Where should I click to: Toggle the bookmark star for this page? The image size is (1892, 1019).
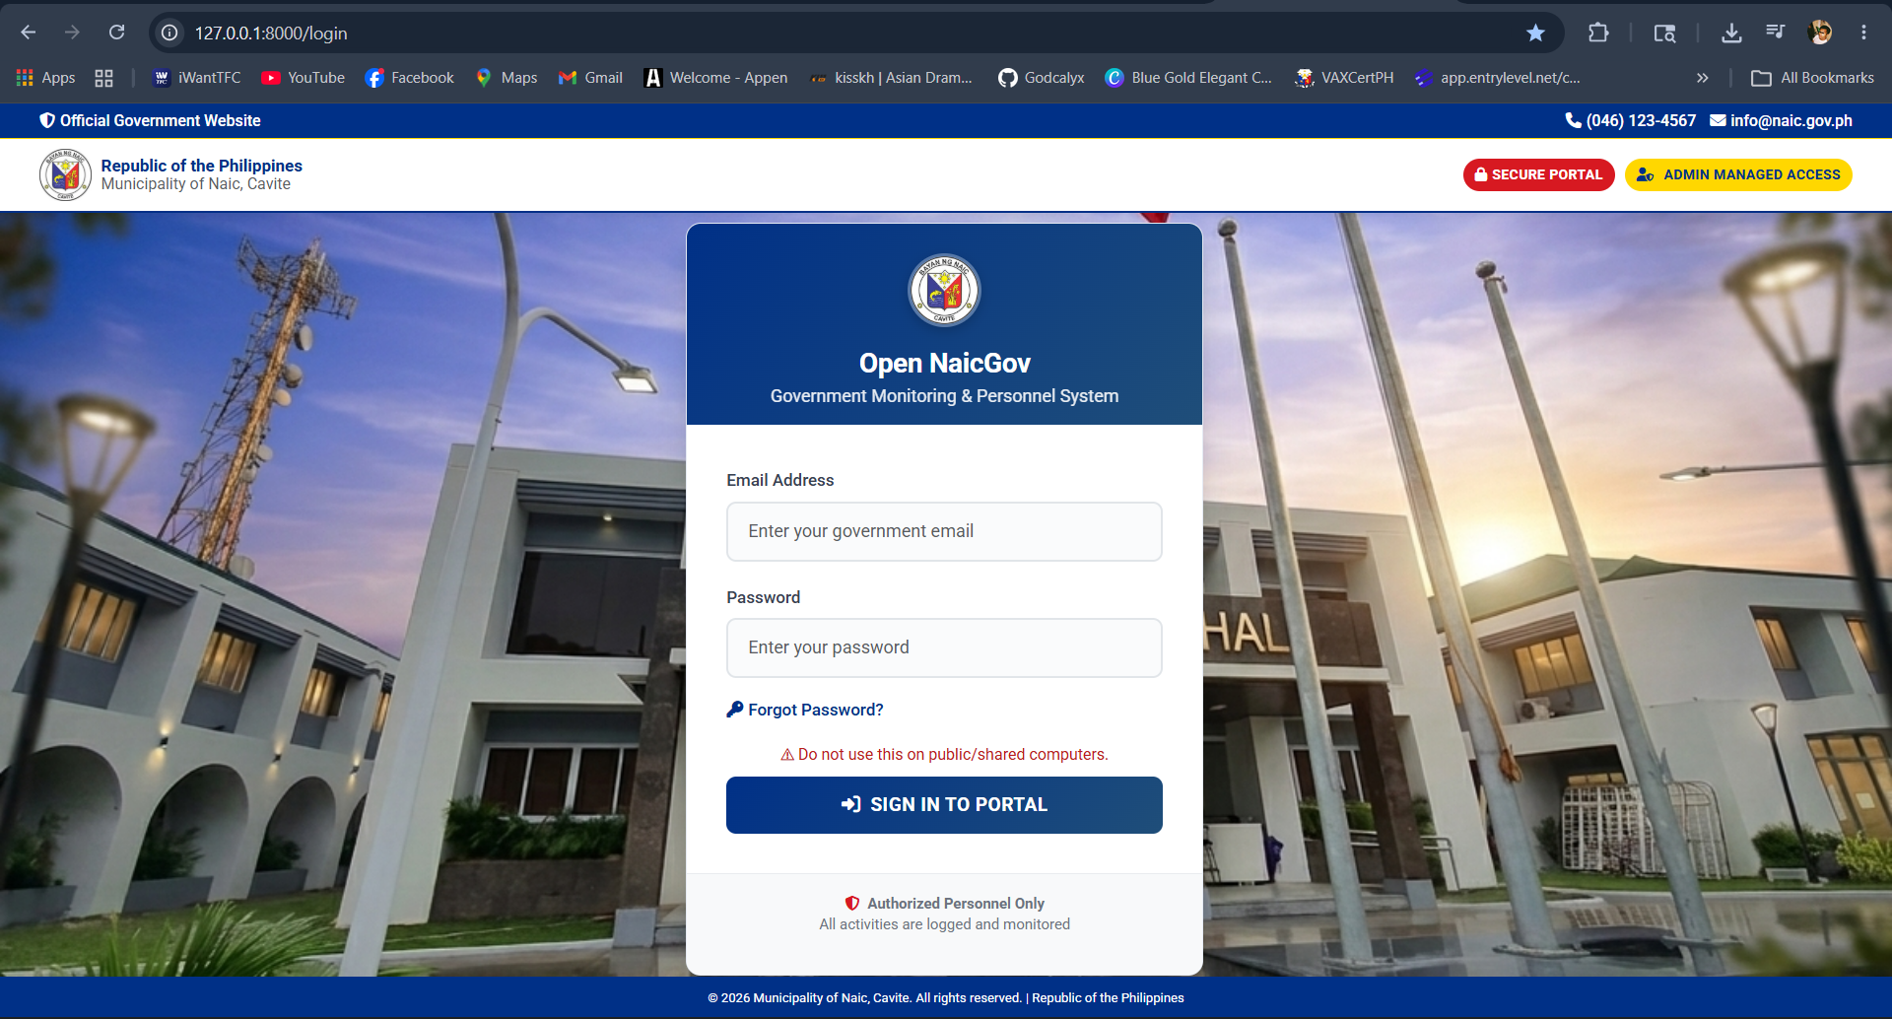click(x=1535, y=33)
